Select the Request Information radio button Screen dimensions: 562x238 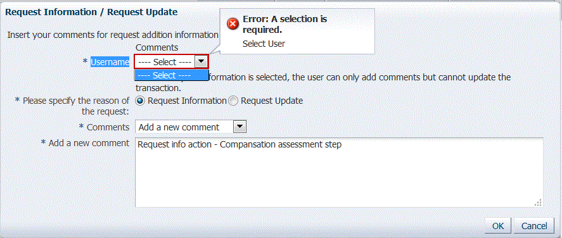coord(141,101)
